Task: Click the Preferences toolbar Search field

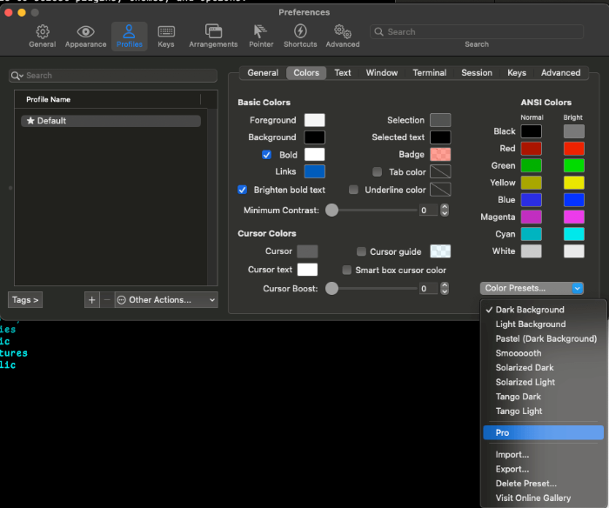Action: pos(477,32)
